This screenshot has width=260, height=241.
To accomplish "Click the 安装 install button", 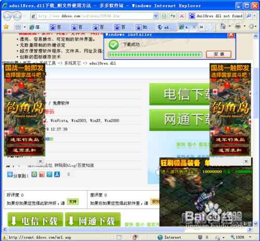I will point(219,55).
